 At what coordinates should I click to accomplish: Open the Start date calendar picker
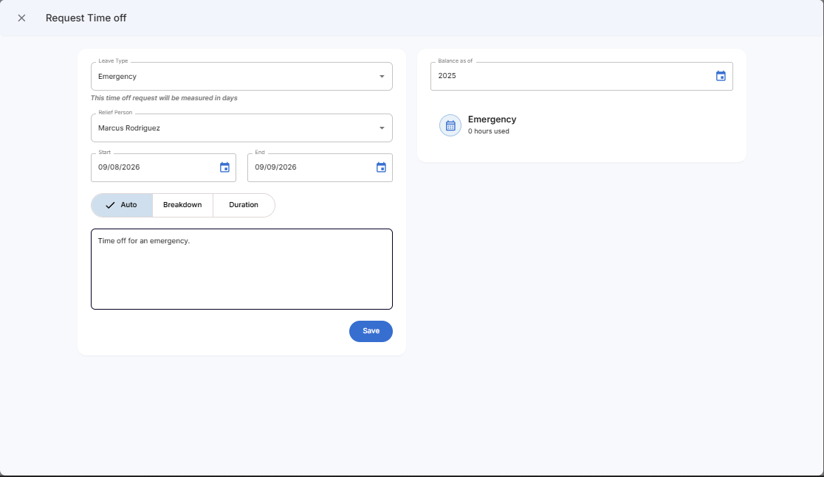(x=224, y=167)
